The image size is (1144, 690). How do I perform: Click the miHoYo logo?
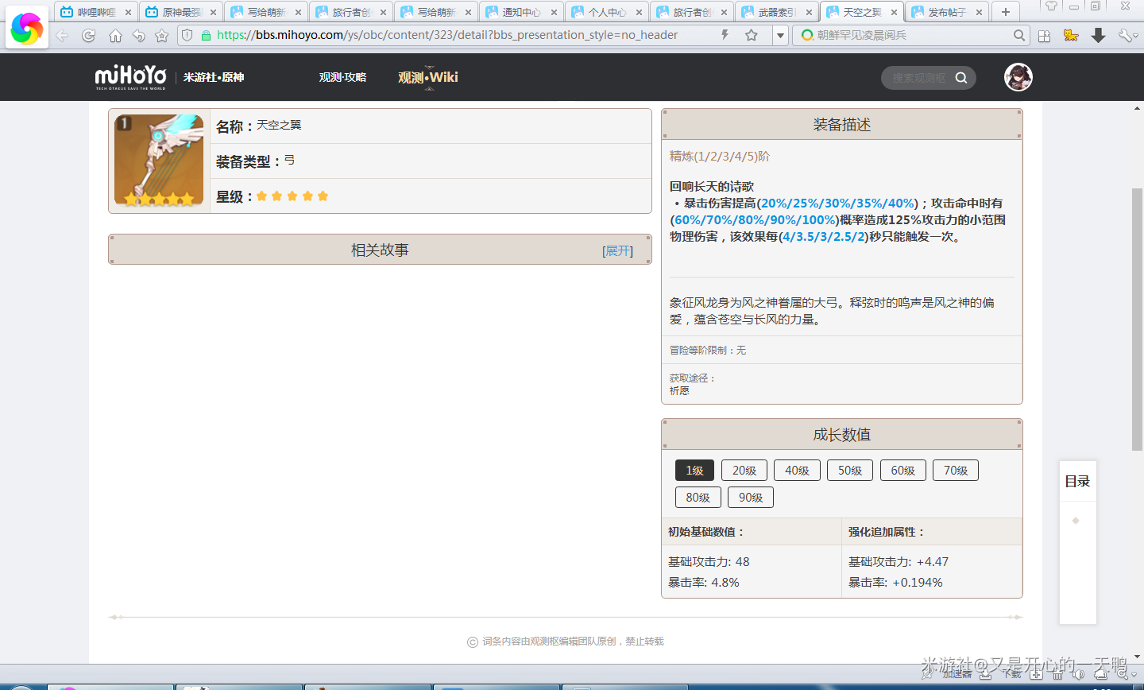pos(130,76)
